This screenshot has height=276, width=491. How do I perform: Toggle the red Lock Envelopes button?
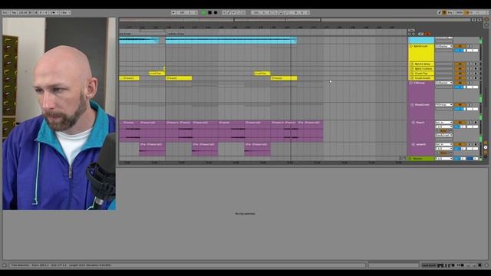pyautogui.click(x=427, y=34)
